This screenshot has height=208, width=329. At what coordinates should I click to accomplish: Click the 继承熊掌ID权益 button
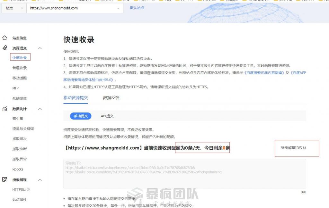click(294, 148)
